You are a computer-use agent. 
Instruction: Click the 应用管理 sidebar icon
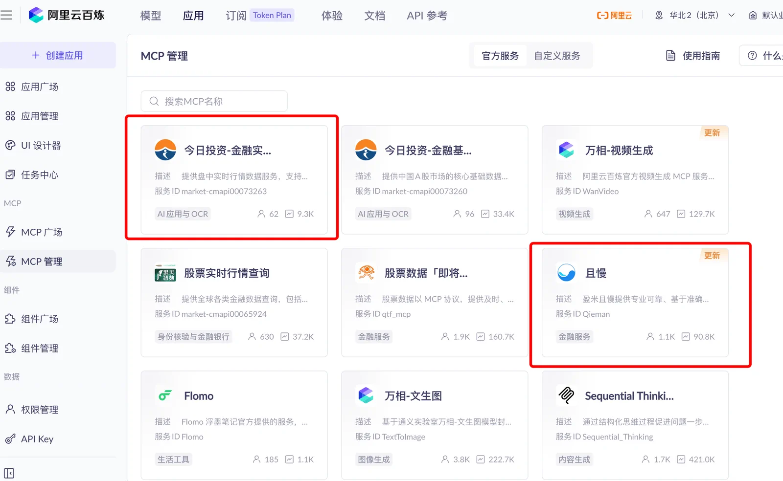click(x=10, y=116)
